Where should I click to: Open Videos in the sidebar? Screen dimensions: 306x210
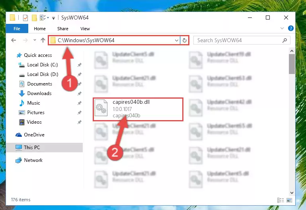30,122
